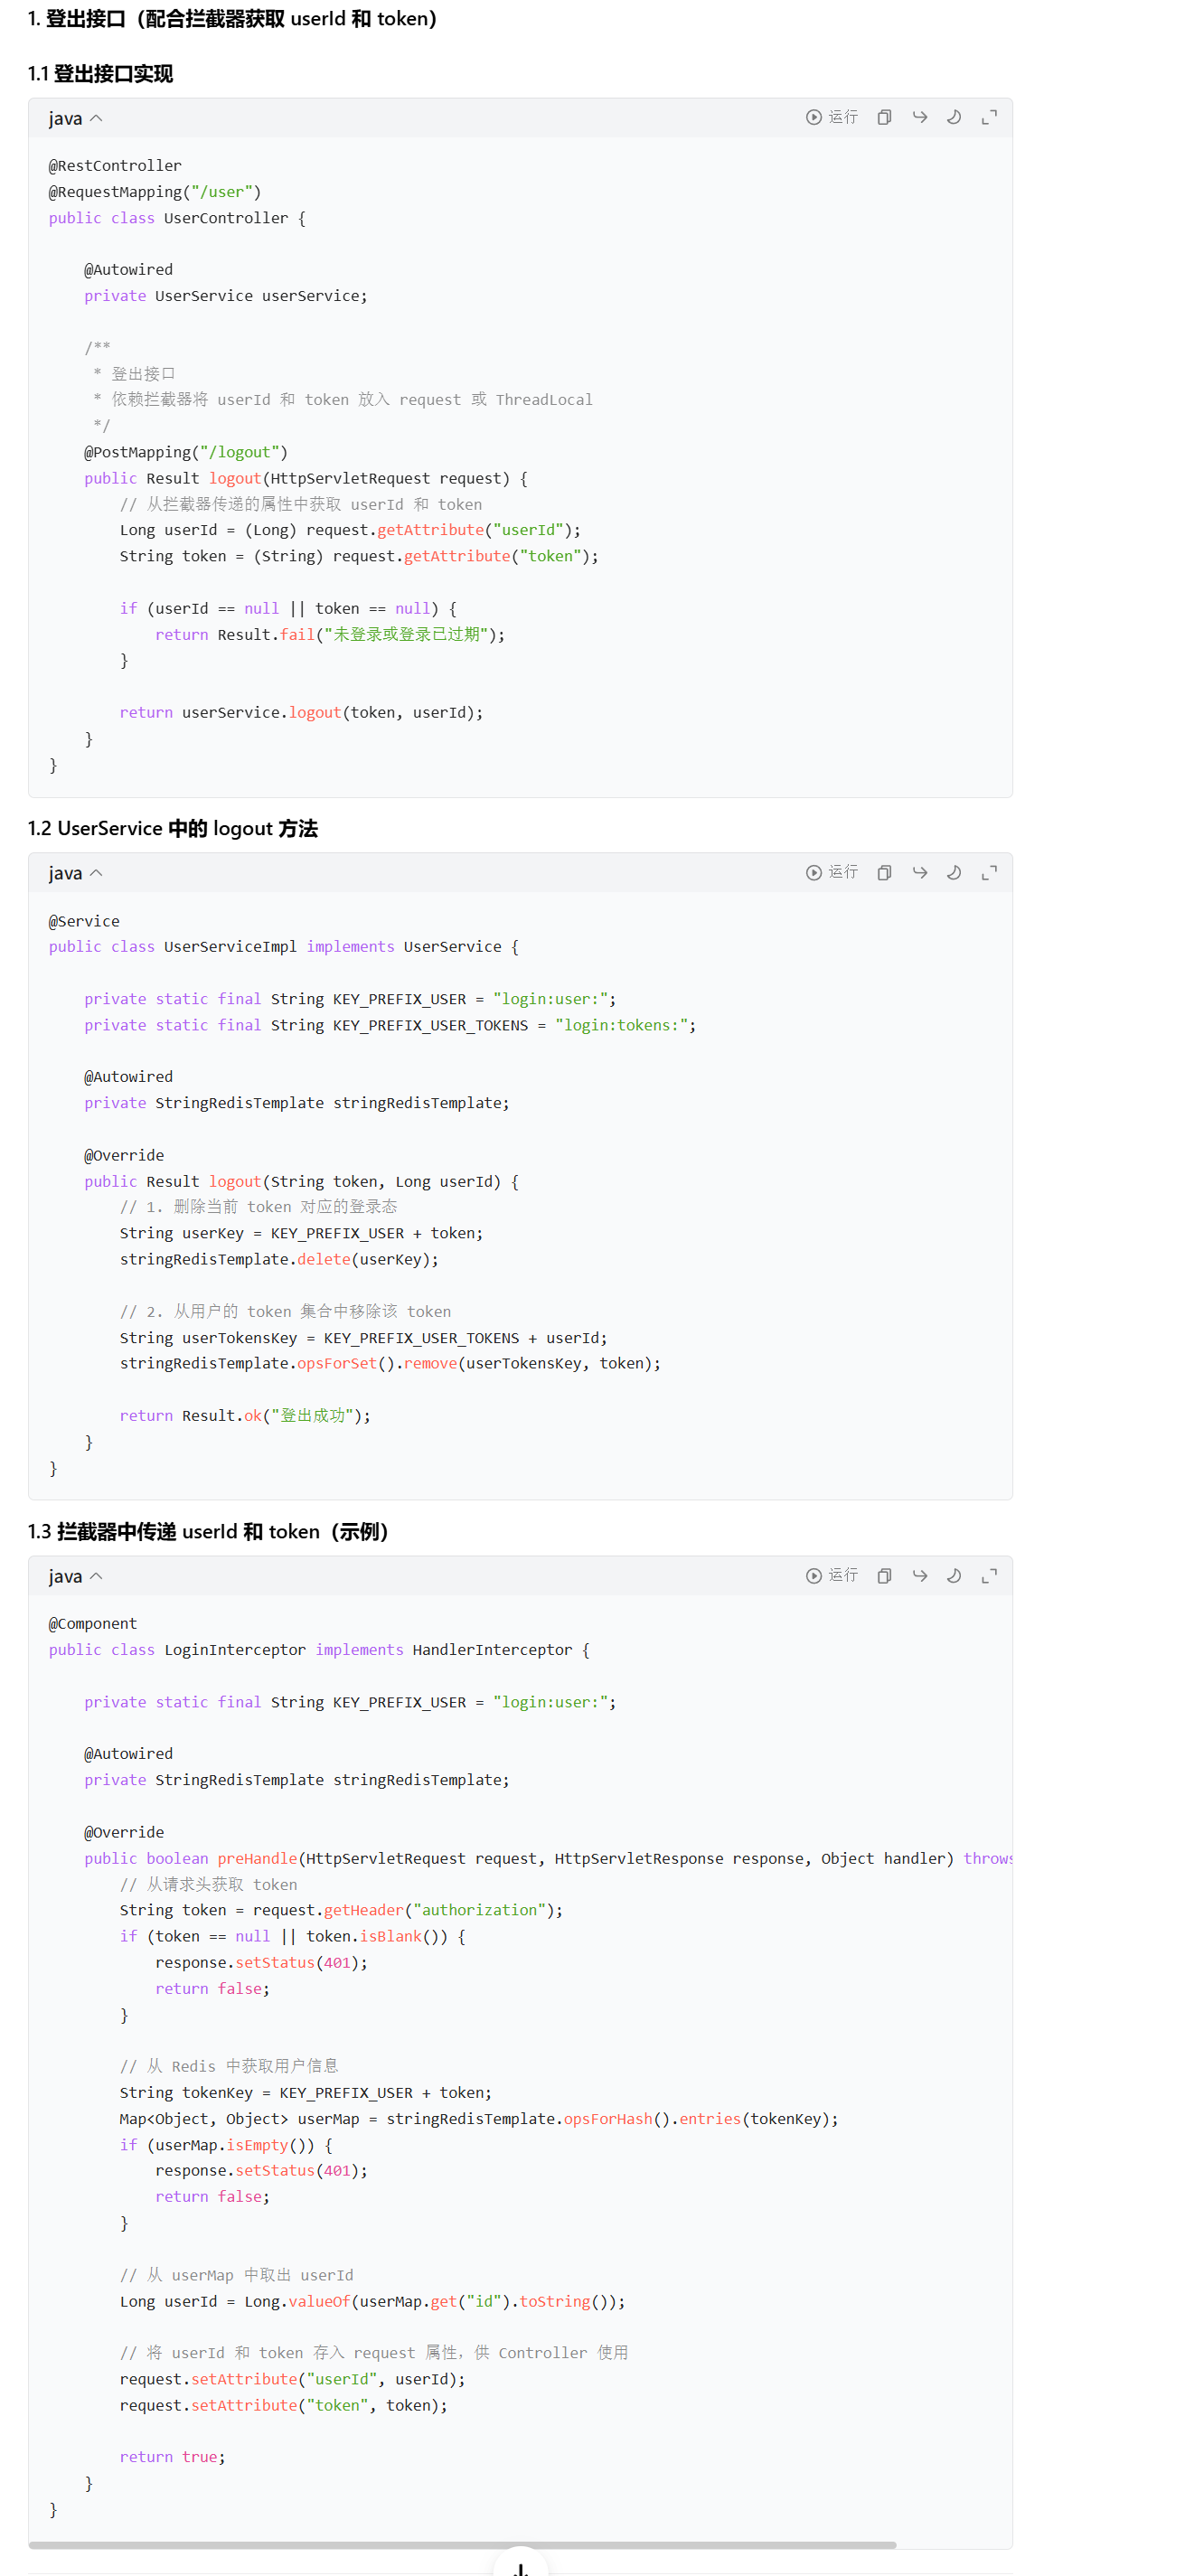Click 'public class UserServiceImpl implements UserService' line
This screenshot has width=1204, height=2576.
click(284, 946)
